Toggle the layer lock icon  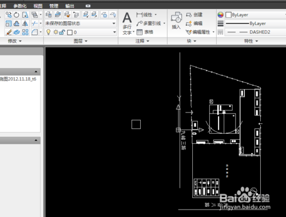coord(62,32)
